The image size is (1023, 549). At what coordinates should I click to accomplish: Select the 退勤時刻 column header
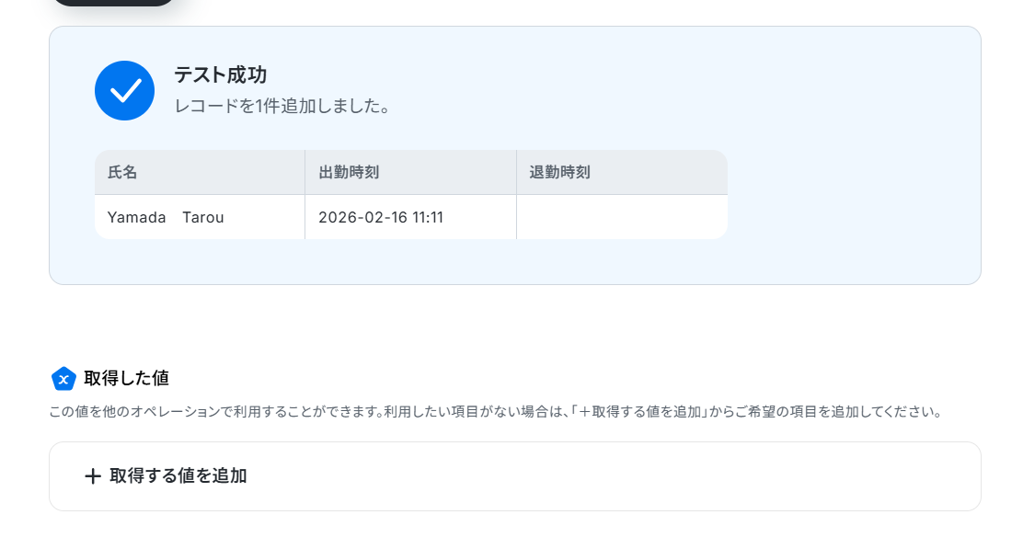622,172
